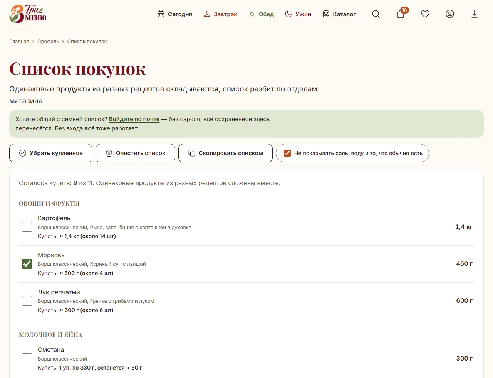This screenshot has width=493, height=378.
Task: Check the Сметана item checkbox
Action: (27, 358)
